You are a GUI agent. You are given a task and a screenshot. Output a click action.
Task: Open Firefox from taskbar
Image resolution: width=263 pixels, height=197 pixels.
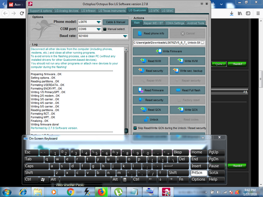click(102, 192)
